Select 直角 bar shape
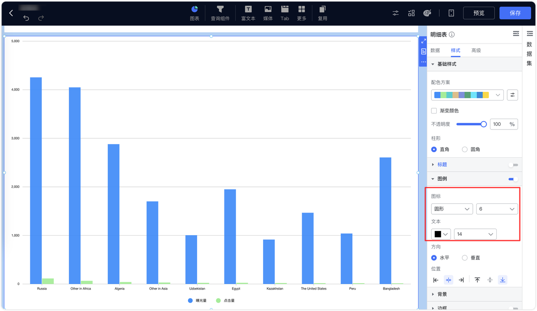The width and height of the screenshot is (537, 311). (x=434, y=149)
